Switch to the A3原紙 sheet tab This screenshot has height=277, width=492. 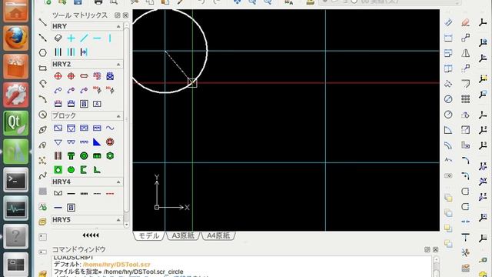coord(183,235)
